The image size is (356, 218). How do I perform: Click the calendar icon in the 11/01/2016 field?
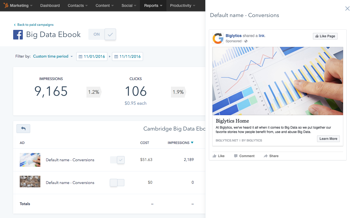pos(80,56)
